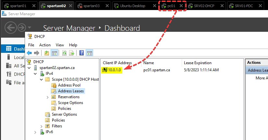
Task: Click the blue Help question mark icon
Action: pos(82,53)
